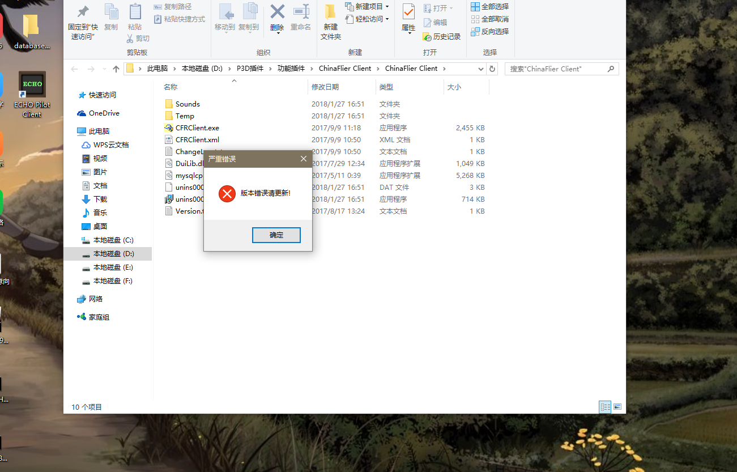Select OneDrive in the navigation pane
Viewport: 737px width, 472px height.
tap(104, 113)
